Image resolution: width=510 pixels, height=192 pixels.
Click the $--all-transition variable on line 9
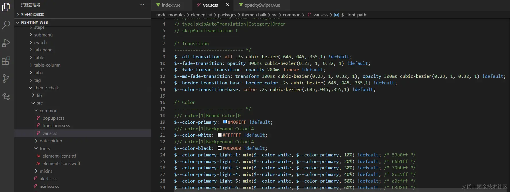point(197,57)
